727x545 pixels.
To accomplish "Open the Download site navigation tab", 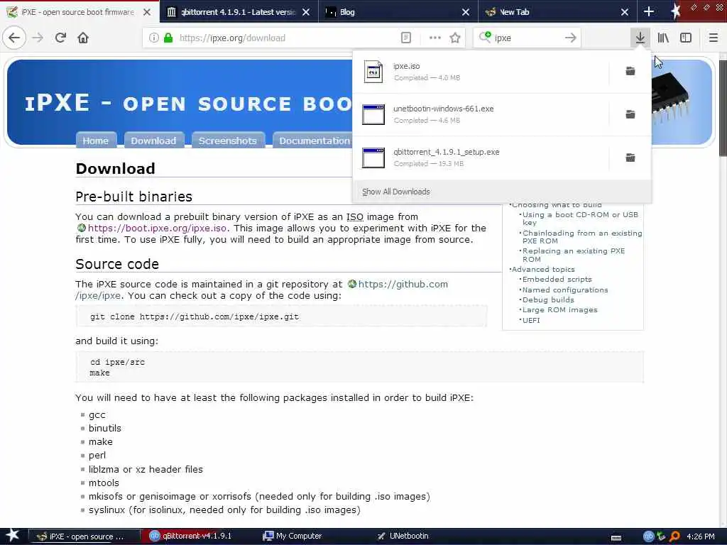I will 153,141.
